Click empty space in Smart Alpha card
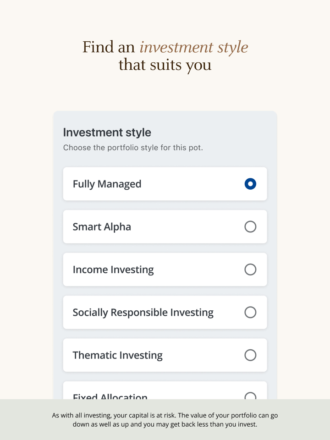This screenshot has width=330, height=440. pos(188,226)
